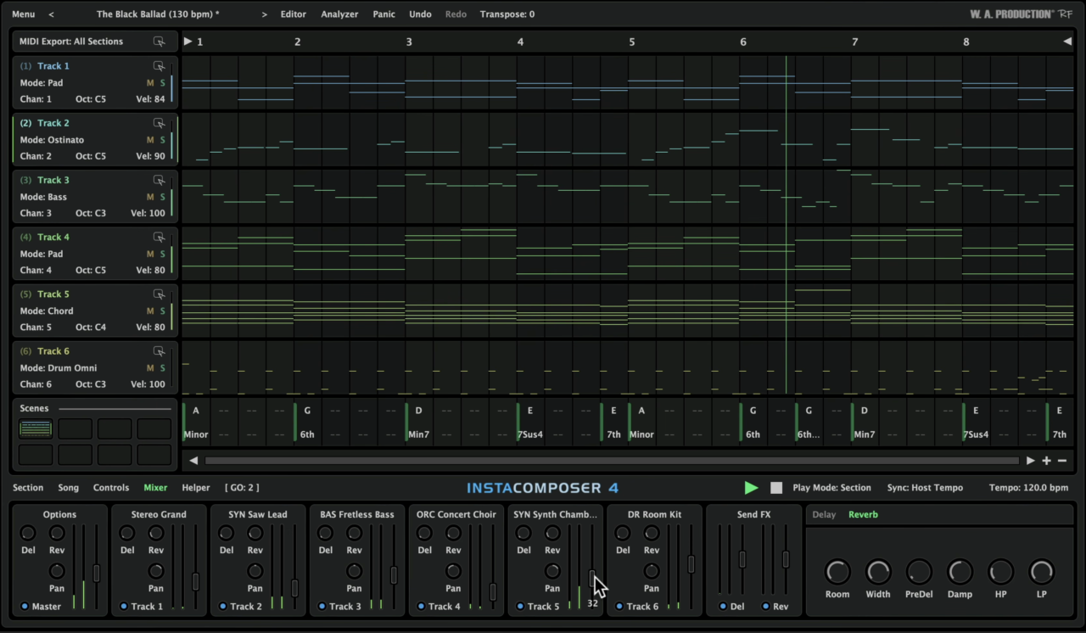Adjust the Reverb HP knob
Image resolution: width=1086 pixels, height=633 pixels.
tap(1001, 572)
